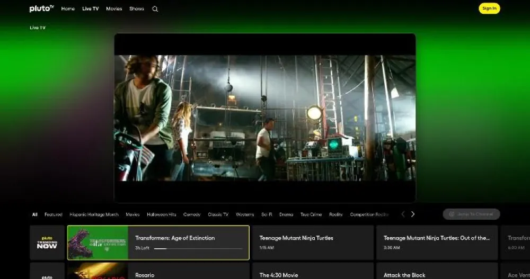Select The 4:30 Movie listing
Screen dimensions: 530x279
[313, 271]
